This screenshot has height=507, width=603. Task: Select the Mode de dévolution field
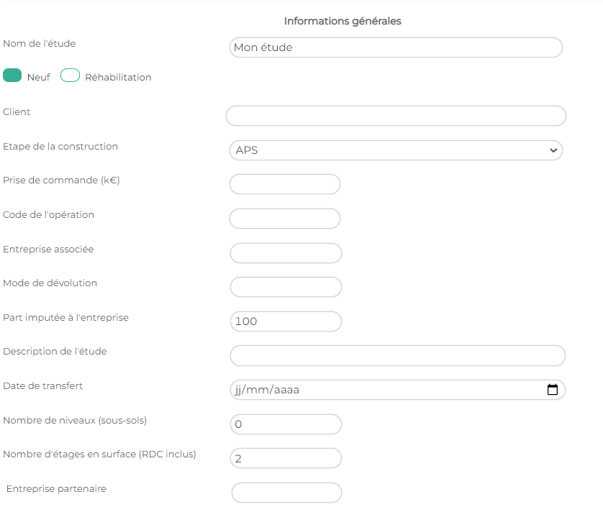(x=286, y=287)
